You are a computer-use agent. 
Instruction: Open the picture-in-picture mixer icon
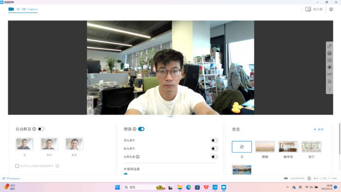tap(308, 9)
